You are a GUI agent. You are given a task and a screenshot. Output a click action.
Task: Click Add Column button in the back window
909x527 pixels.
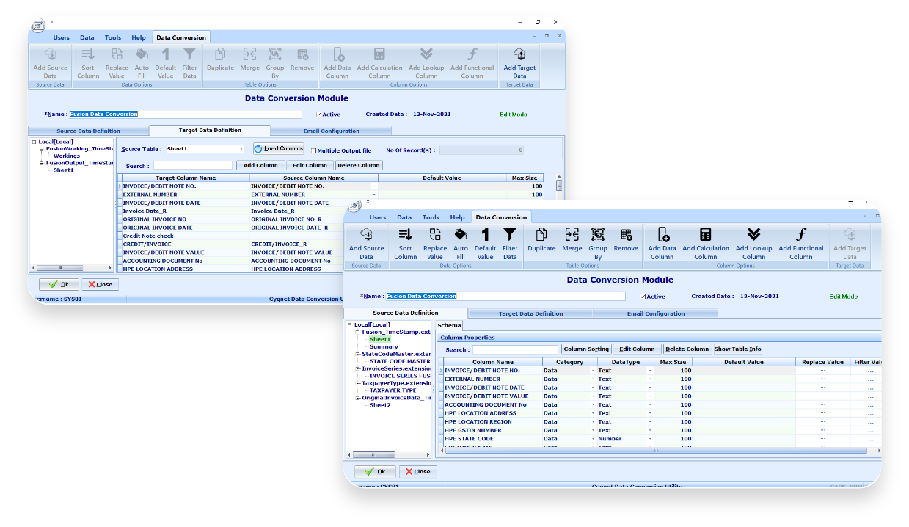[x=260, y=165]
